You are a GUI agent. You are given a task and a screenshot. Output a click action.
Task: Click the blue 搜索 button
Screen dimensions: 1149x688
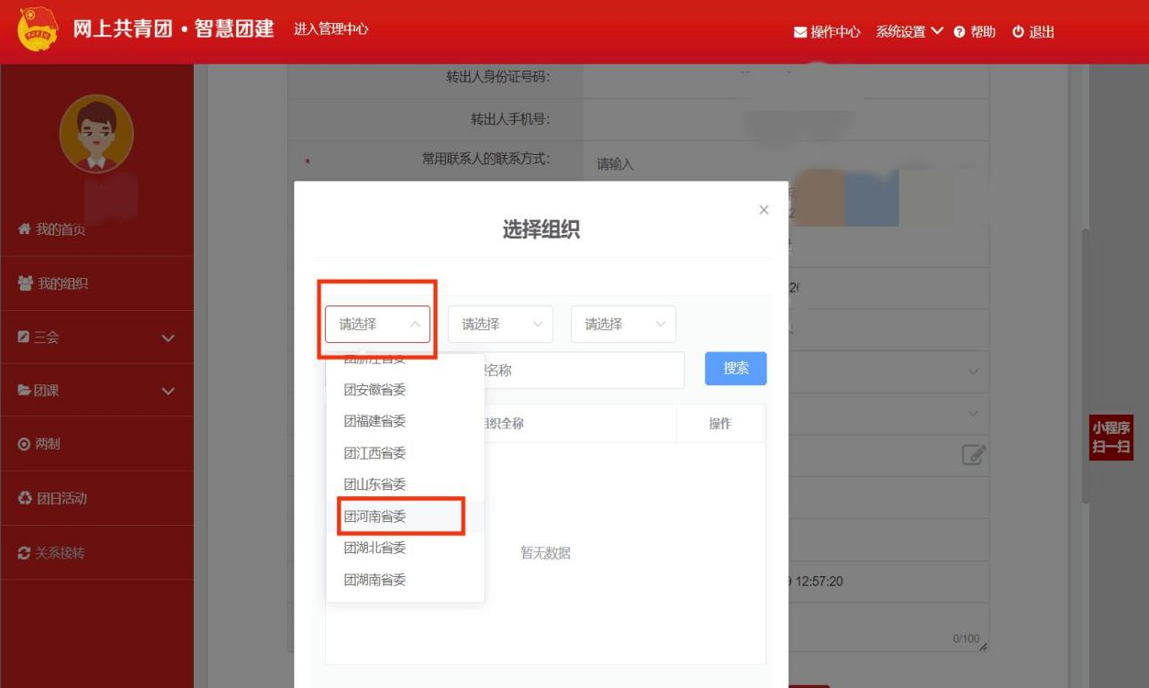coord(735,368)
